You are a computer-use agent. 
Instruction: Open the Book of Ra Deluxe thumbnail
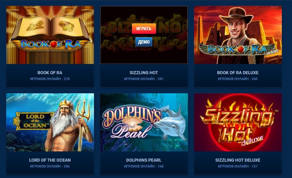click(x=238, y=35)
